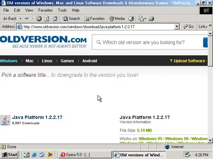Click the status bar warning icon
213x159 pixels.
(x=3, y=147)
